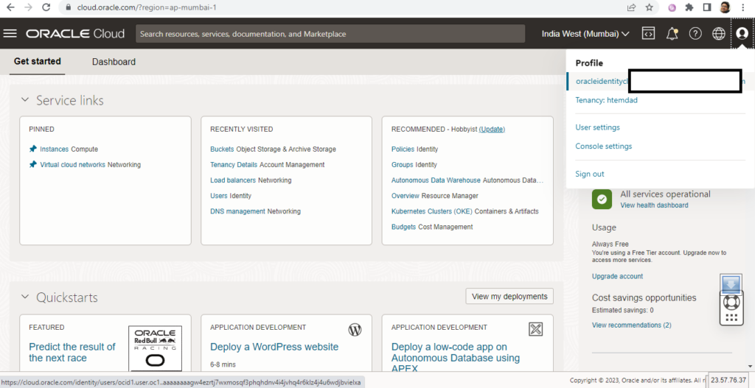Click the Oracle Red Bull Racing logo
This screenshot has width=755, height=388.
pos(155,348)
